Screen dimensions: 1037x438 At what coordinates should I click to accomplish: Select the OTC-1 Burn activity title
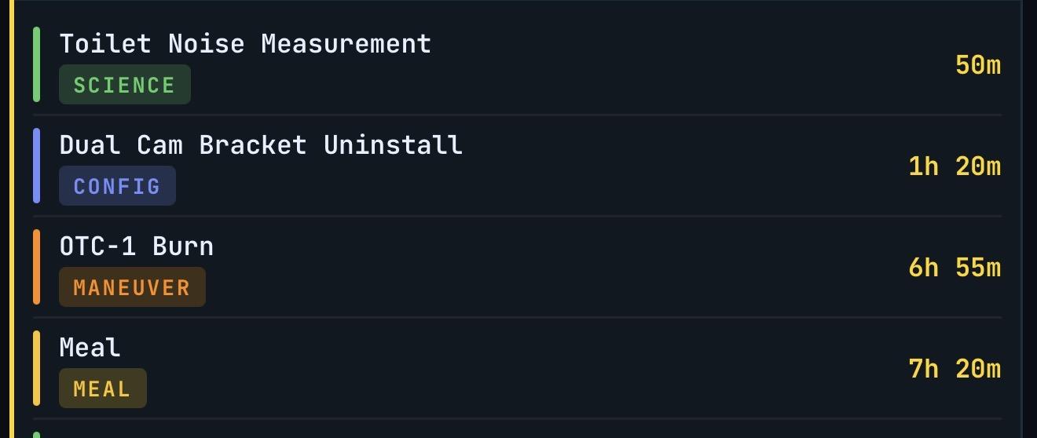click(x=137, y=246)
